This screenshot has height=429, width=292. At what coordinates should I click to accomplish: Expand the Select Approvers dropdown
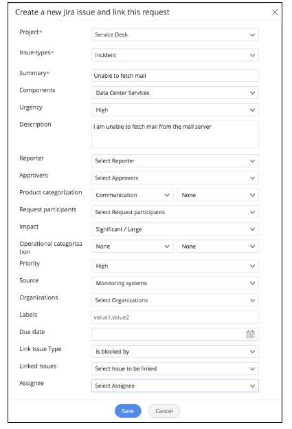175,178
